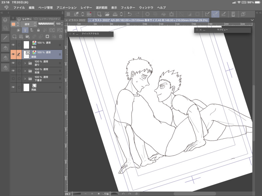Open the CLIP STUDIO logo menu
Image resolution: width=262 pixels, height=196 pixels.
[6, 8]
